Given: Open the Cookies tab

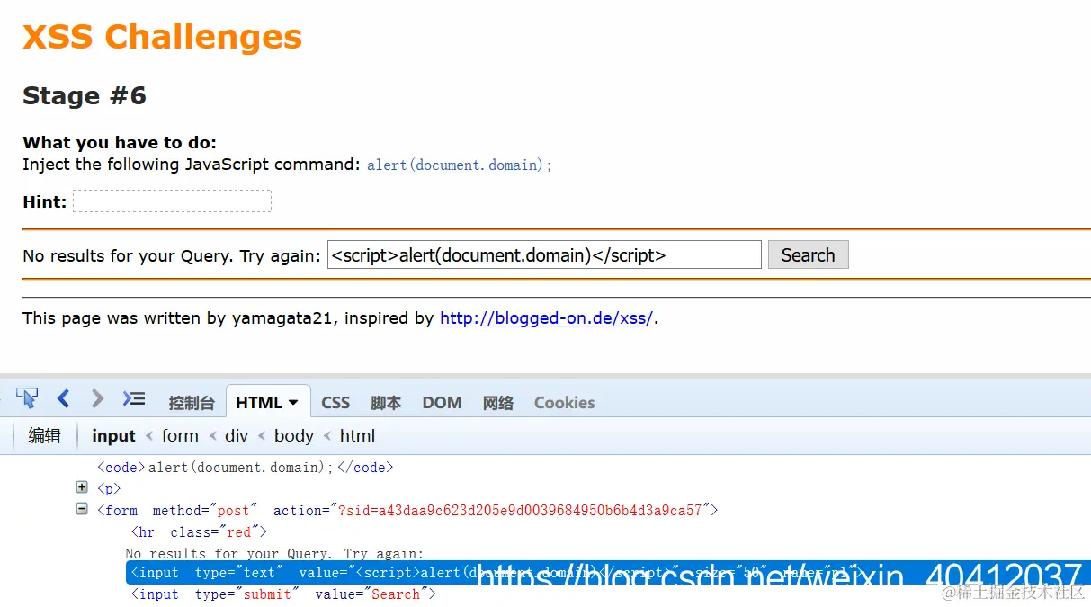Looking at the screenshot, I should (x=564, y=403).
